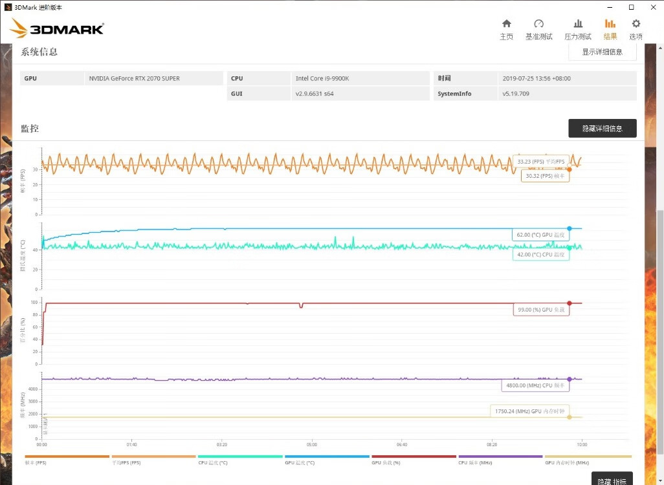Toggle the 平均FPS legend bar

click(x=154, y=457)
